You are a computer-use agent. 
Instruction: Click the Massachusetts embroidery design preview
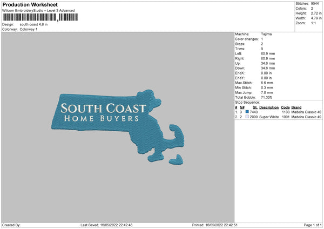click(x=118, y=126)
